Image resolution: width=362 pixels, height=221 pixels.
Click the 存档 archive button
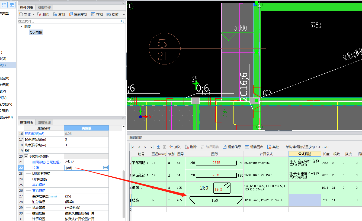(x=97, y=14)
